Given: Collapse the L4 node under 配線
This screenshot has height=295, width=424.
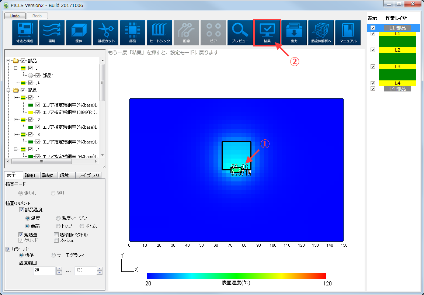Looking at the screenshot, I should pos(16,149).
